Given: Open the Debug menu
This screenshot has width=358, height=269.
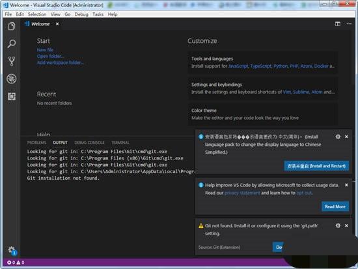Looking at the screenshot, I should coord(81,14).
